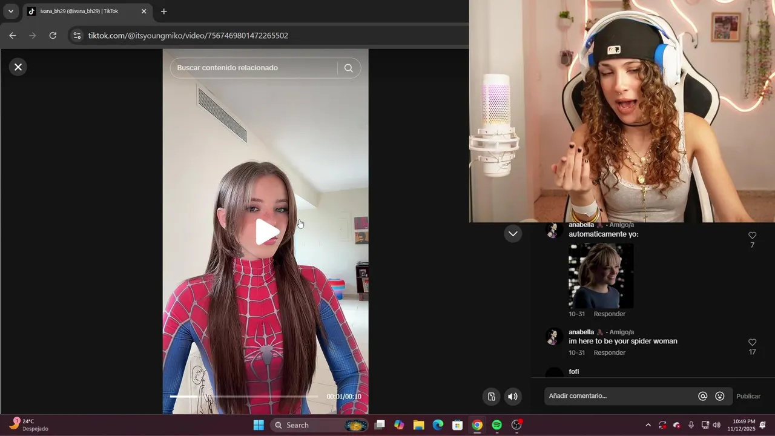Viewport: 775px width, 436px height.
Task: Play the paused TikTok video
Action: 266,232
